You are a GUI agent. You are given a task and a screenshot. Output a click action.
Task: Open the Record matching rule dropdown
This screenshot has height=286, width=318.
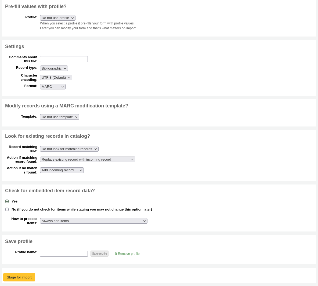69,149
